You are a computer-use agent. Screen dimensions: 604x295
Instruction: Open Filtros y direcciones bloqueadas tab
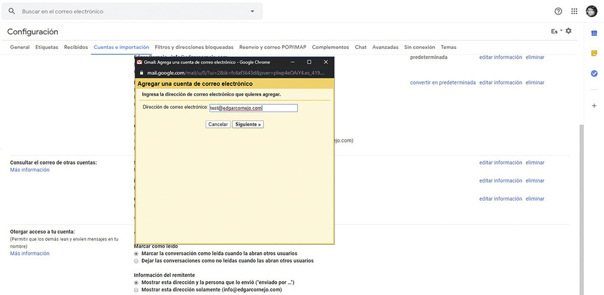click(194, 47)
